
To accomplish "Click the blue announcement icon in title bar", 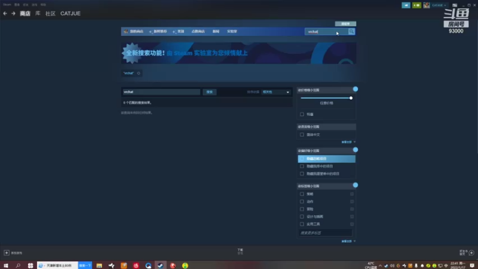I will click(x=406, y=5).
